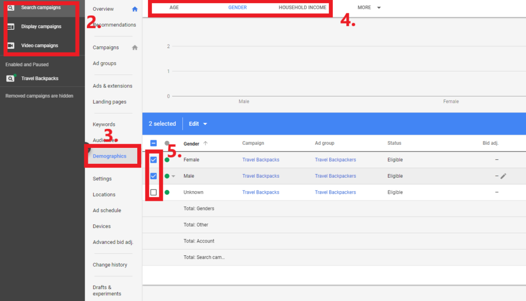The height and width of the screenshot is (301, 526).
Task: Toggle the select-all header checkbox
Action: (x=154, y=143)
